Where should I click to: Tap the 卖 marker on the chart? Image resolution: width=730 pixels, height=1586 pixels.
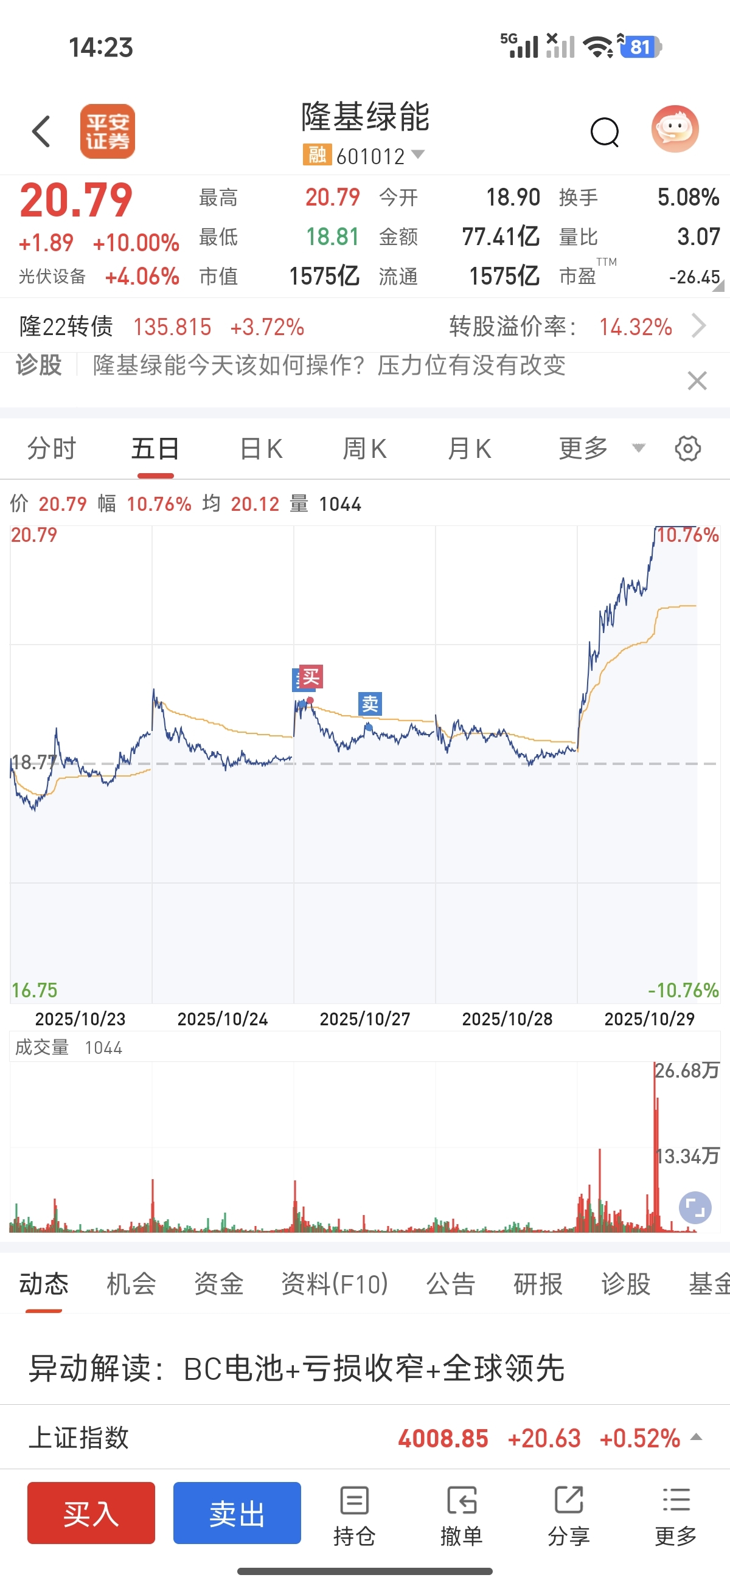click(370, 703)
